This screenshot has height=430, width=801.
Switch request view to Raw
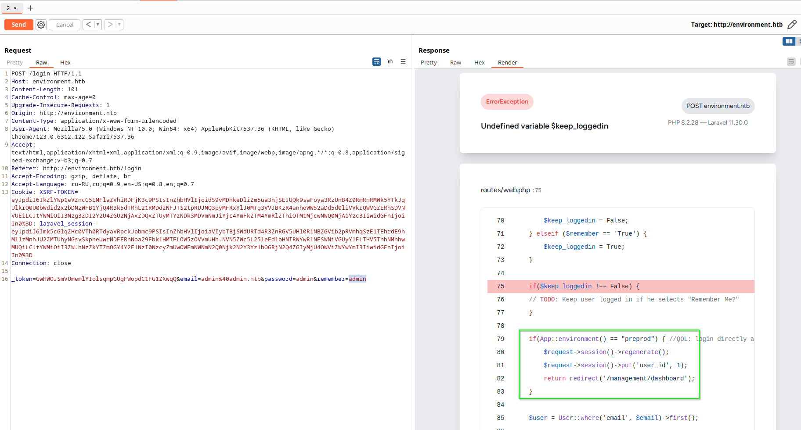(41, 62)
